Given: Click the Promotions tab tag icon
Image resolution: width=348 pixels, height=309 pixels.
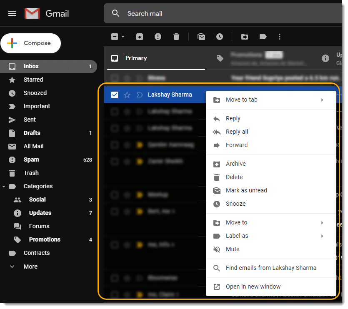Looking at the screenshot, I should pos(220,58).
